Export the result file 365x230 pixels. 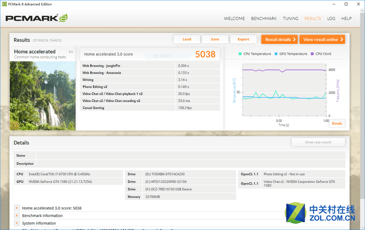[x=244, y=39]
